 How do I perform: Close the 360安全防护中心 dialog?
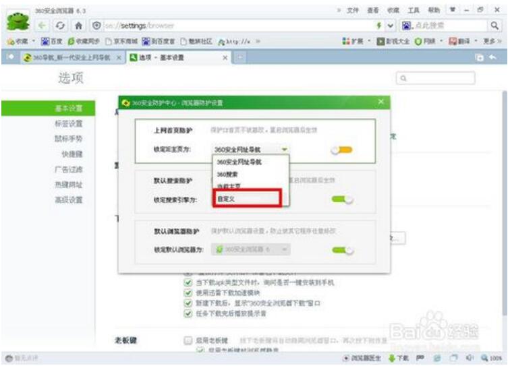pos(381,102)
